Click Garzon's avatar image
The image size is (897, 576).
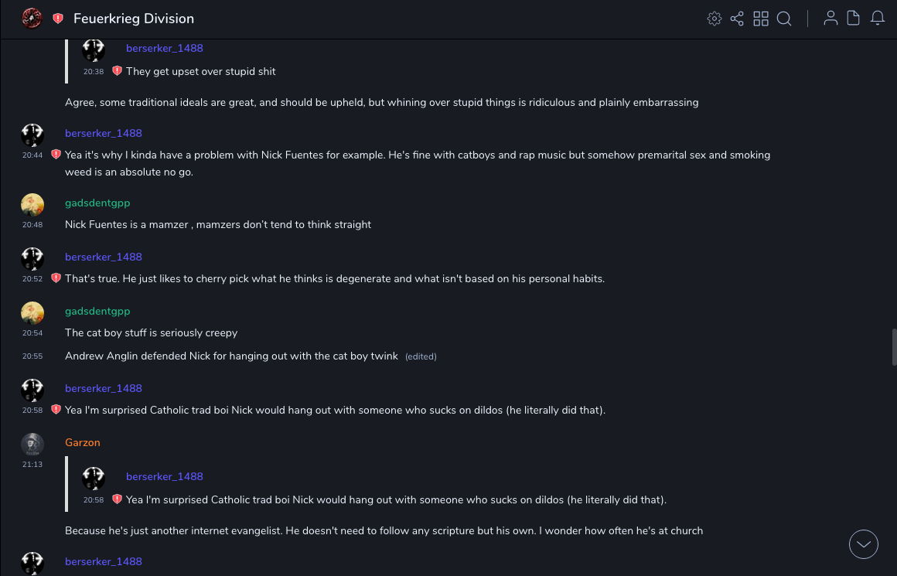point(32,444)
